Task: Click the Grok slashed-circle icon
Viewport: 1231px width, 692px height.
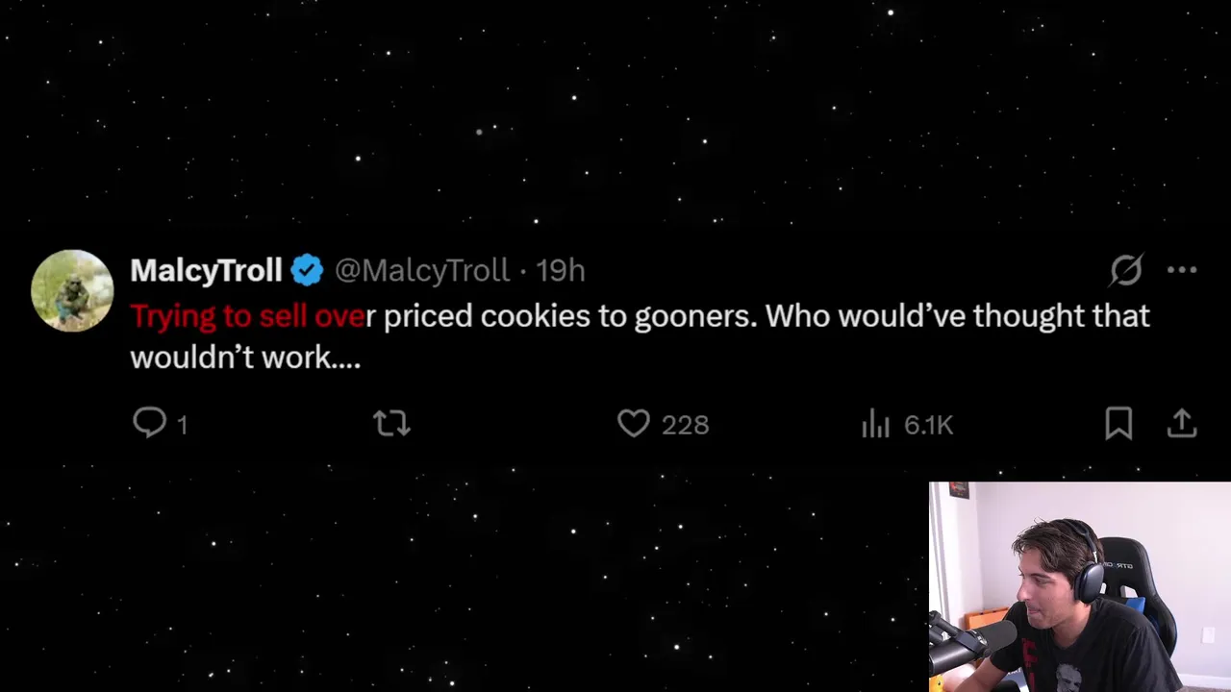Action: point(1126,270)
